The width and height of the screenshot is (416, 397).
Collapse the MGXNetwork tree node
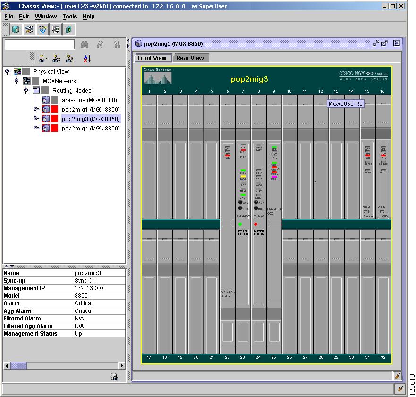click(x=17, y=81)
